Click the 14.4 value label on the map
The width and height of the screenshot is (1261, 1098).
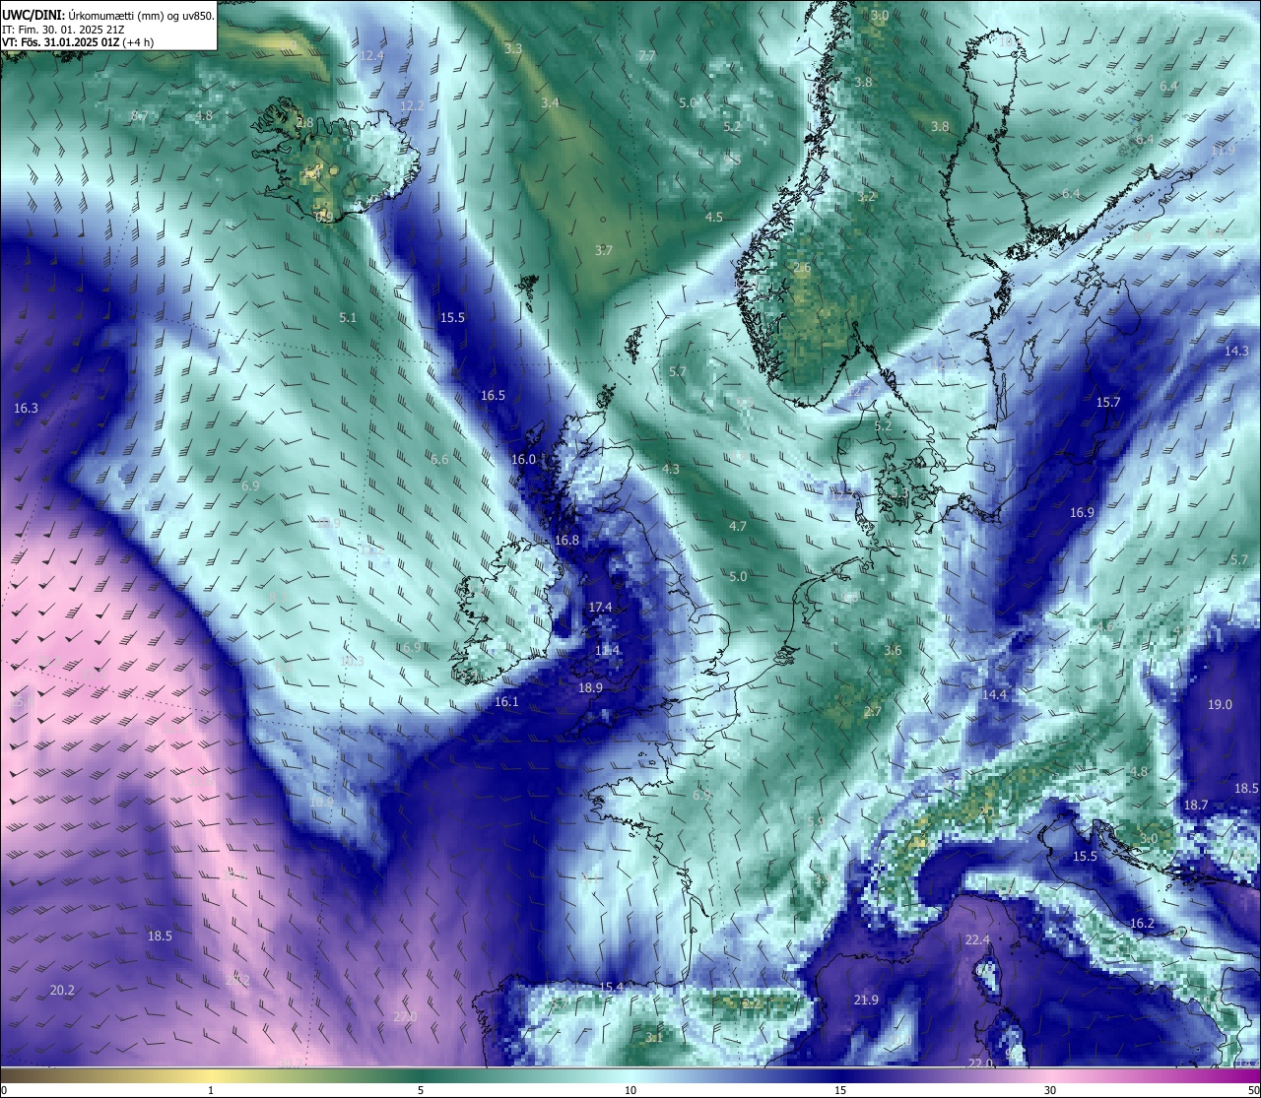point(994,694)
